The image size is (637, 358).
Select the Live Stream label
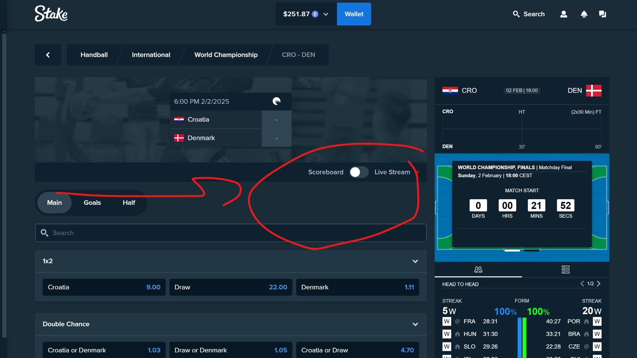[x=392, y=172]
